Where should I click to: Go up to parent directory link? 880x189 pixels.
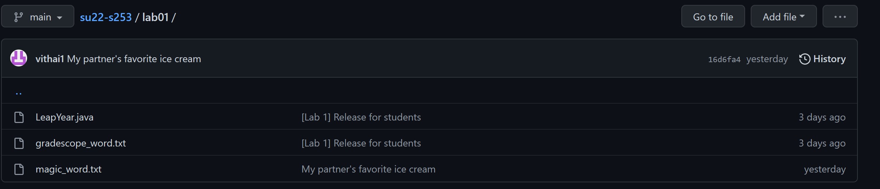click(x=19, y=92)
